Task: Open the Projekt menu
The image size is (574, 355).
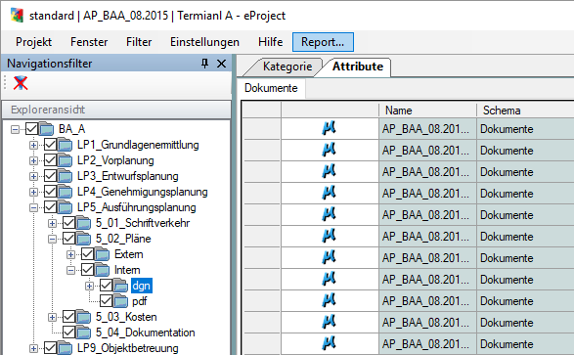Action: pos(33,42)
